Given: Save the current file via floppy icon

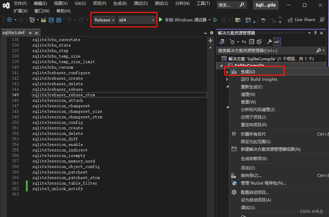Looking at the screenshot, I should 51,20.
